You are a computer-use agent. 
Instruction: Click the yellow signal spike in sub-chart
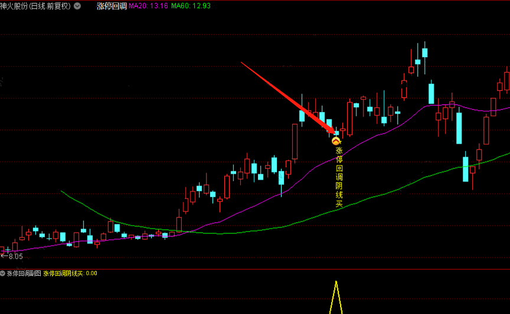pyautogui.click(x=336, y=297)
